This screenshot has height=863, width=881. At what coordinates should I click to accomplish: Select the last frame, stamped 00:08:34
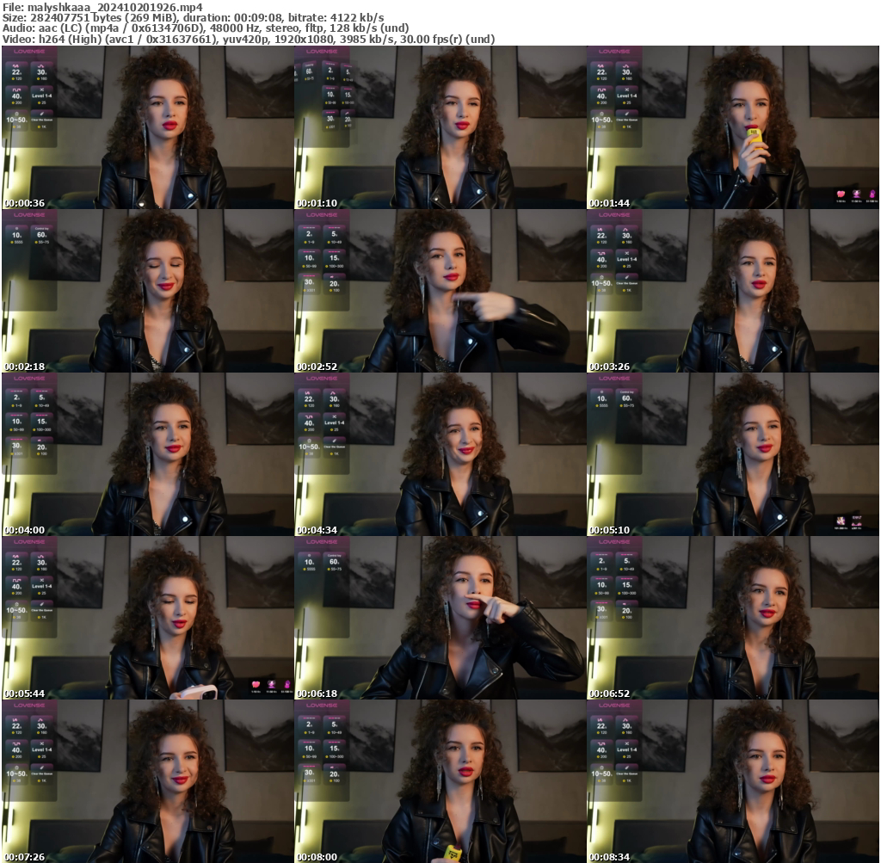pos(732,781)
